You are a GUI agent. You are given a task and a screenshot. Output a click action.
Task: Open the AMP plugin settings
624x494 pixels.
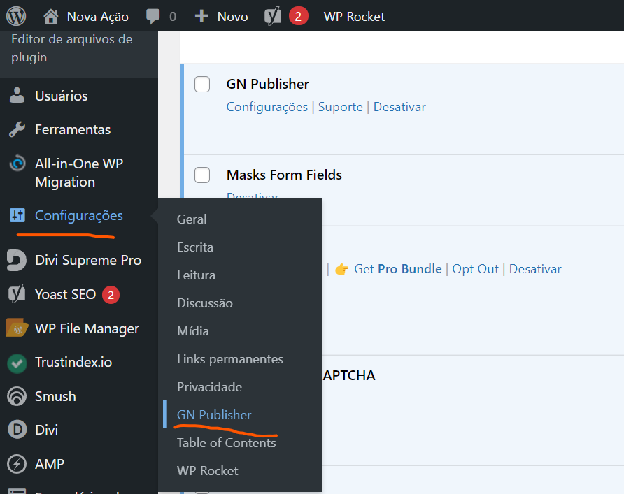(20, 464)
